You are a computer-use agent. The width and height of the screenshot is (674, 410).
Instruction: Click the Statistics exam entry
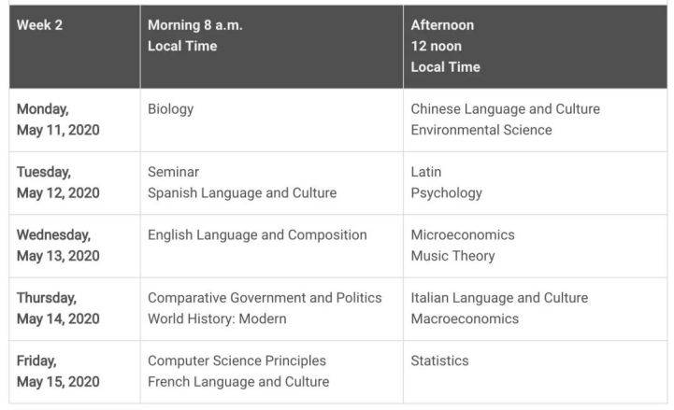(439, 361)
